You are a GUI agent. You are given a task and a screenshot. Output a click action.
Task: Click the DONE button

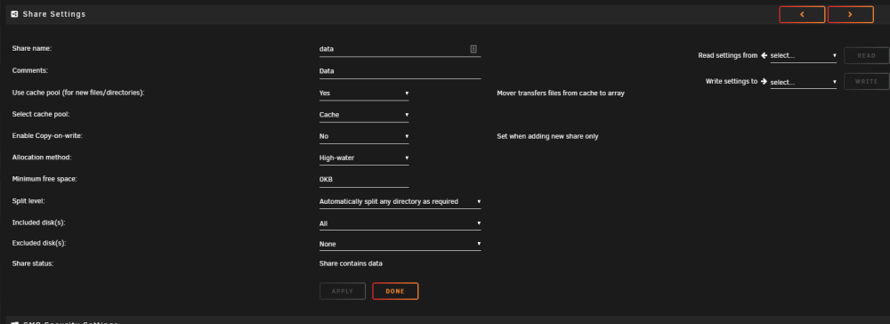click(x=395, y=291)
